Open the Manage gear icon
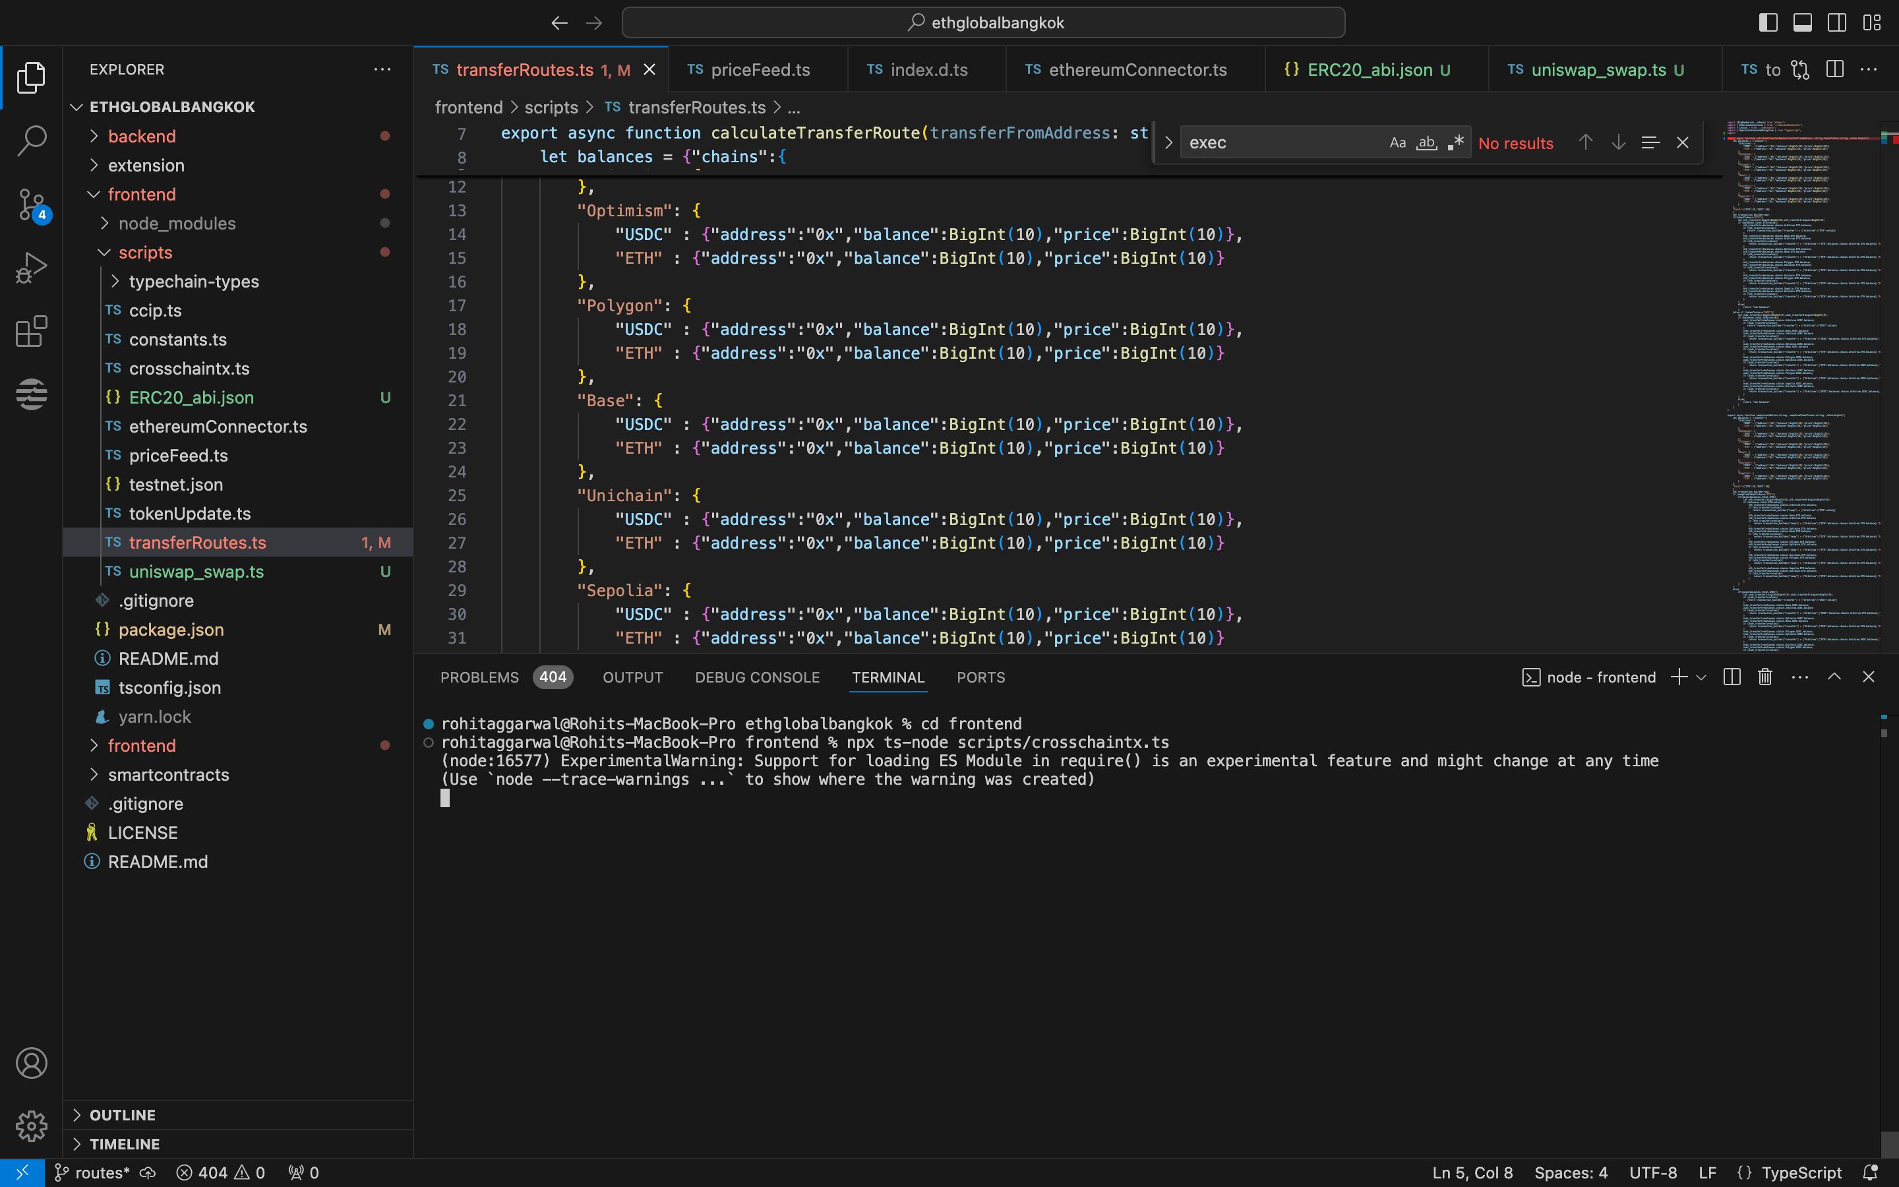This screenshot has height=1187, width=1899. [32, 1126]
